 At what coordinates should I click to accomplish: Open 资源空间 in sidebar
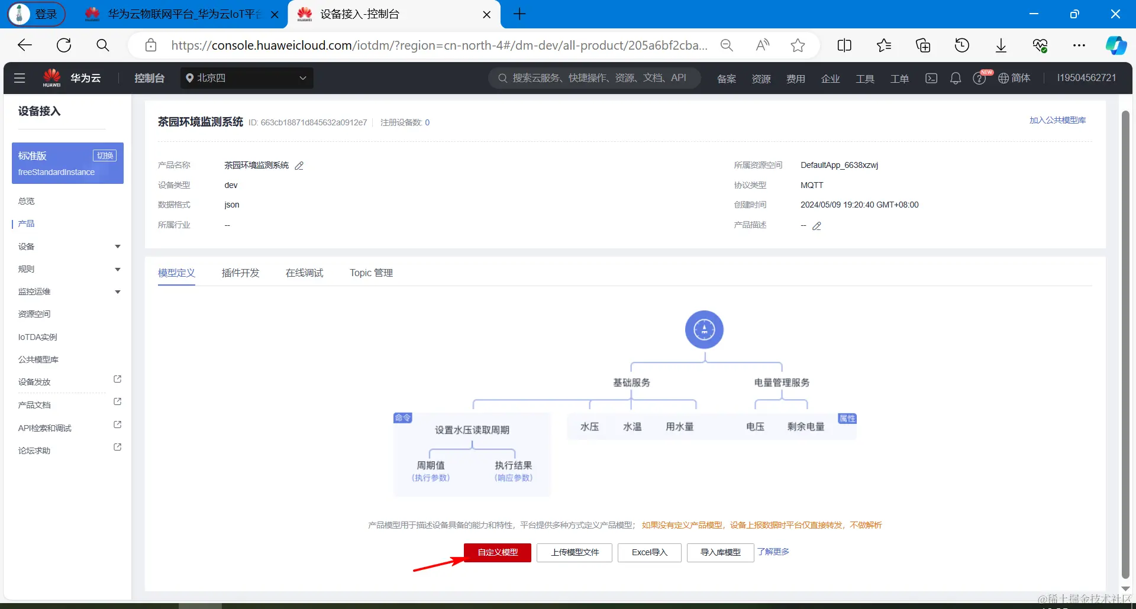point(34,314)
